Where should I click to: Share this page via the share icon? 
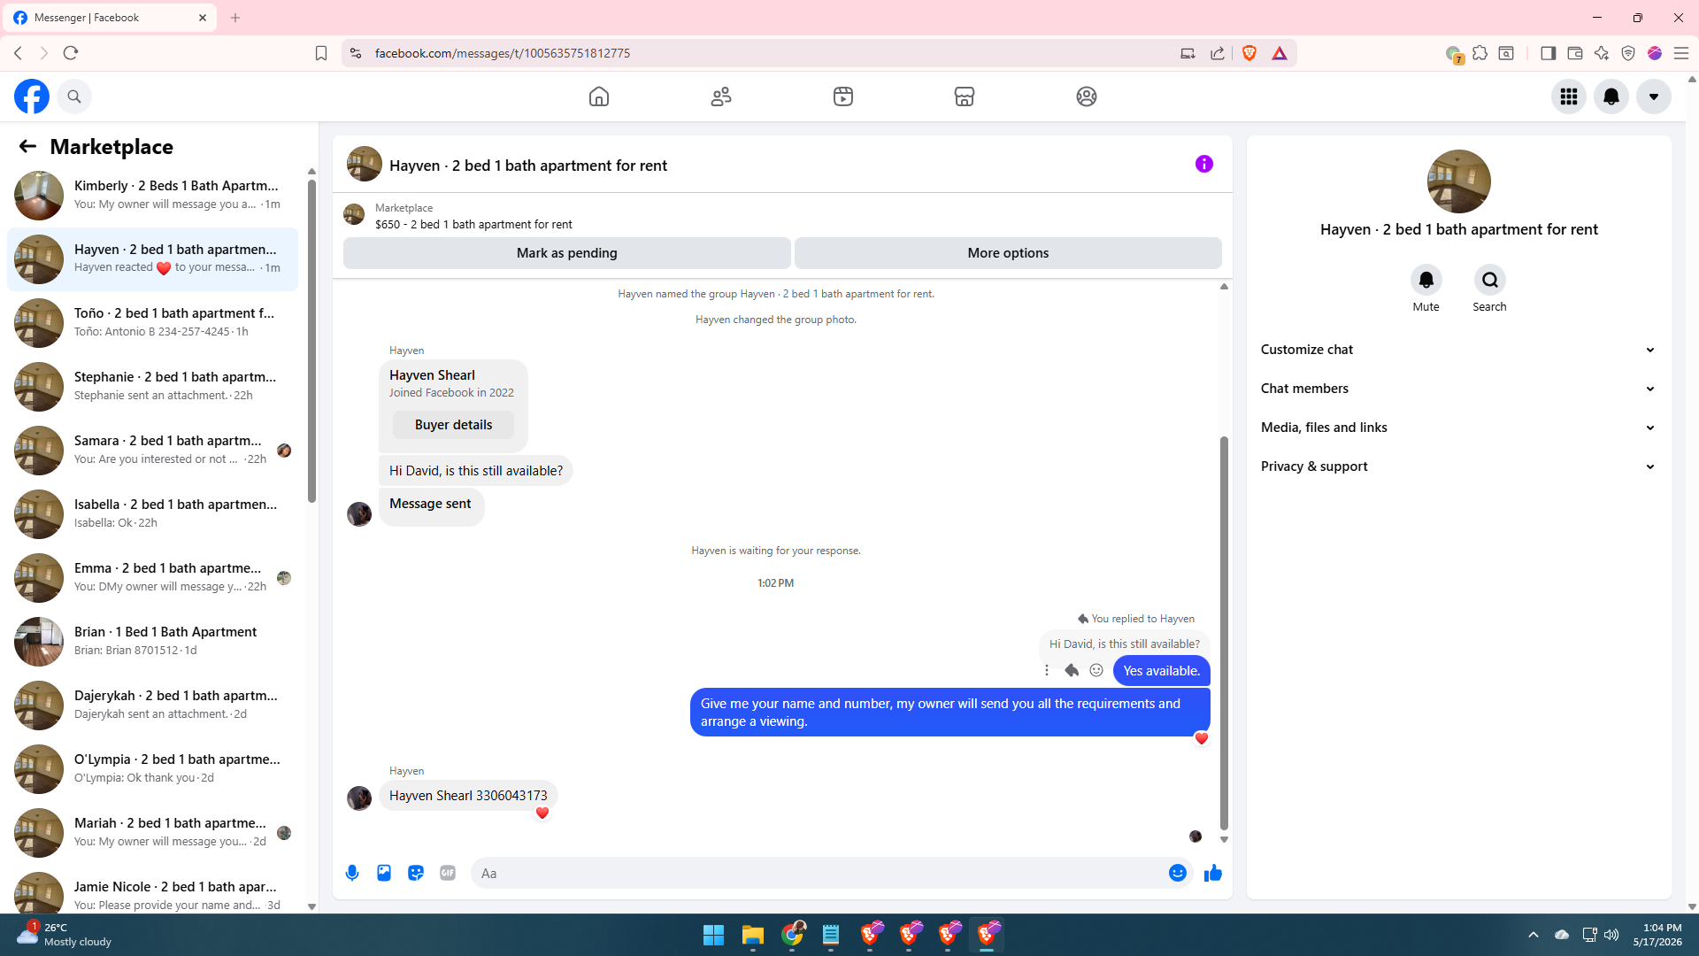pos(1218,53)
